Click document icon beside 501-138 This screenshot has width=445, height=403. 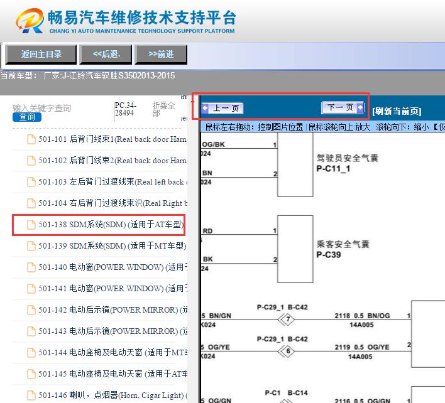pos(31,225)
